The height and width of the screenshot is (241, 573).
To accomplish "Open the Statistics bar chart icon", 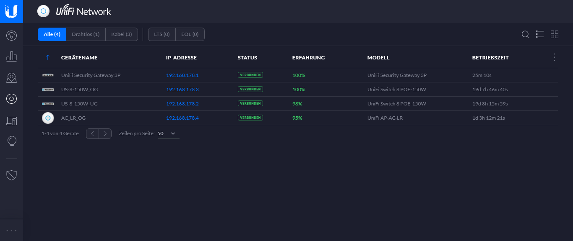I will pos(11,56).
